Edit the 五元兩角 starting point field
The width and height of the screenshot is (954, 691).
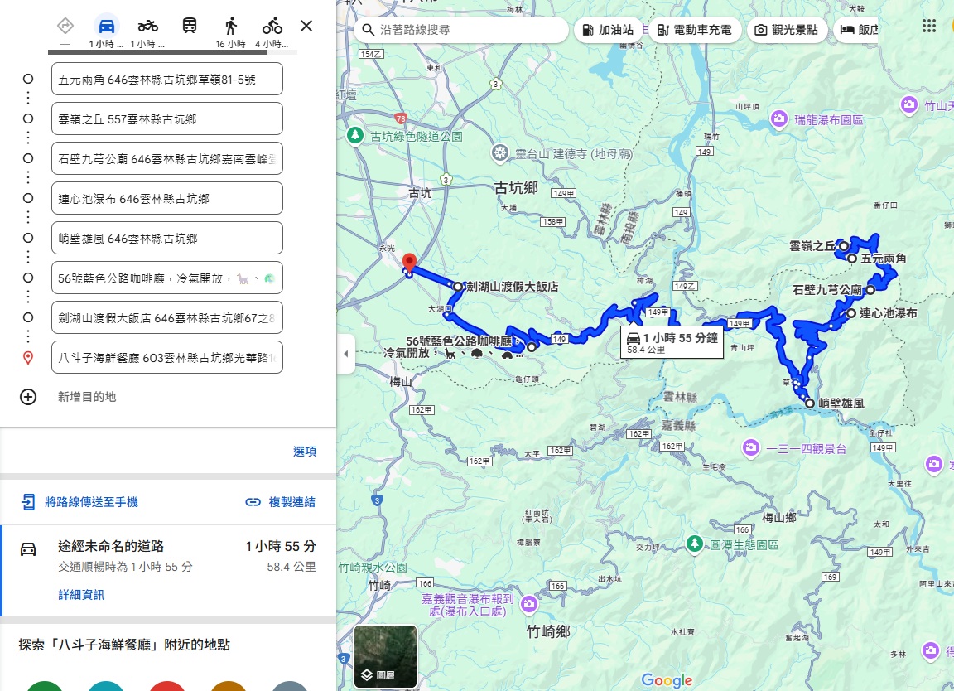click(167, 80)
